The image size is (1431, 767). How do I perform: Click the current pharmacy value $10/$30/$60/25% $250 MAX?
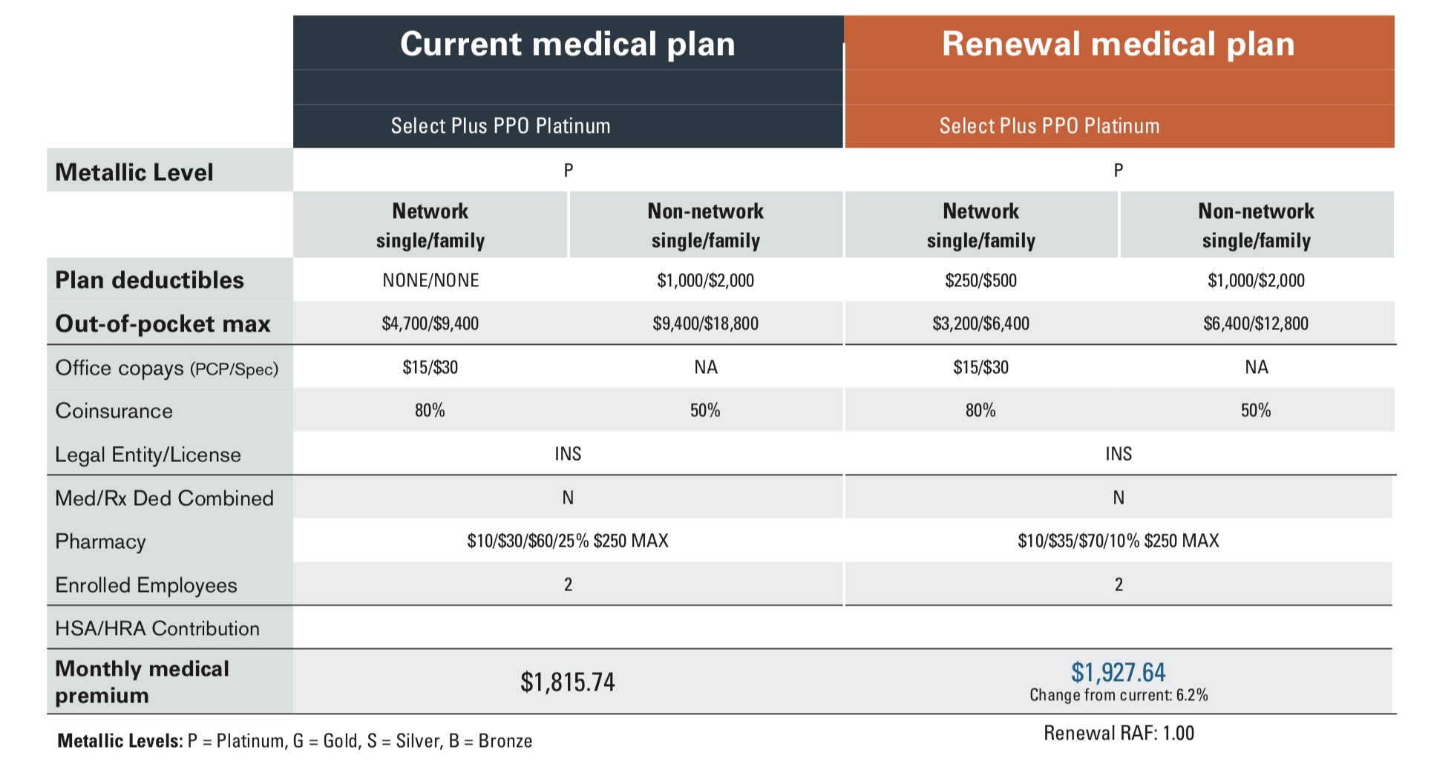click(x=568, y=541)
